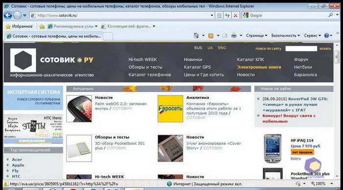Image resolution: width=343 pixels, height=190 pixels.
Task: Click the blue Help question icon
Action: point(327,35)
